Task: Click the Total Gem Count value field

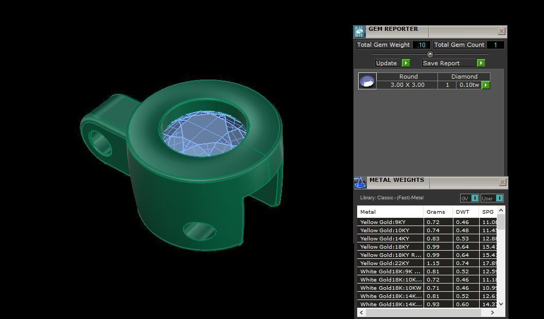Action: (x=496, y=45)
